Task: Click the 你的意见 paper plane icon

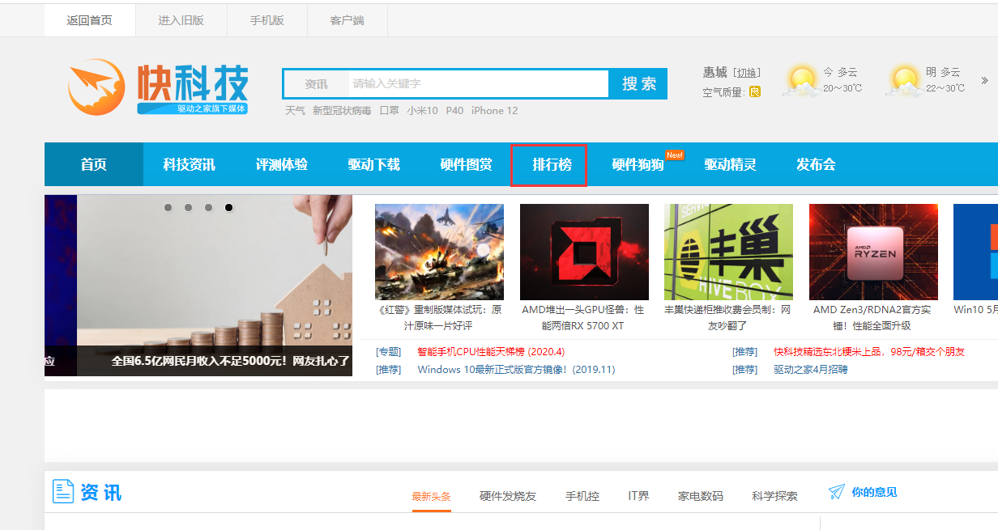Action: point(836,492)
